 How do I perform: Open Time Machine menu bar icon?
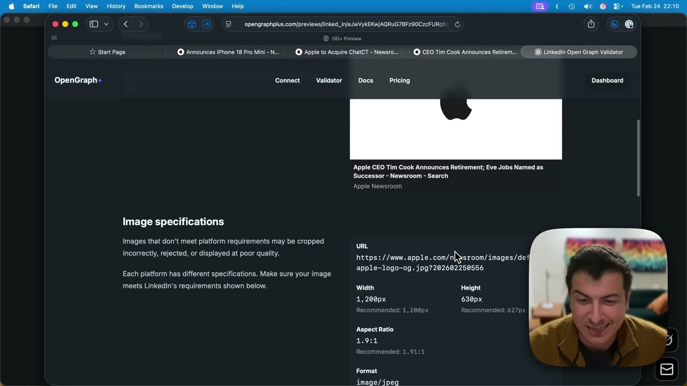point(572,6)
